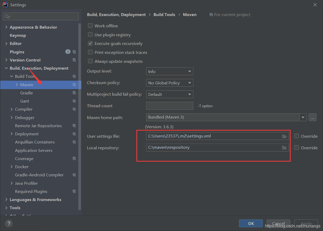
Task: Click the project-level icon beside Maven
Action: coord(74,85)
